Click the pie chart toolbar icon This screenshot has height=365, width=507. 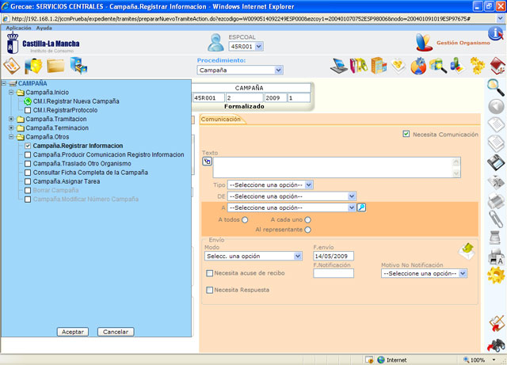418,66
